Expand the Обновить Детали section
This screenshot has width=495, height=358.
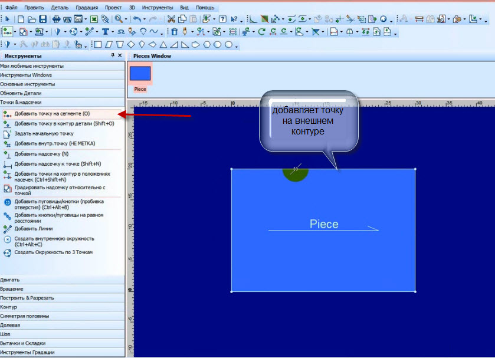click(x=62, y=93)
